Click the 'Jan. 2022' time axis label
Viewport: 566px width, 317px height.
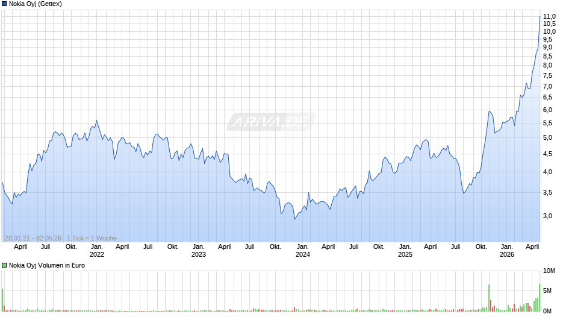click(x=97, y=251)
